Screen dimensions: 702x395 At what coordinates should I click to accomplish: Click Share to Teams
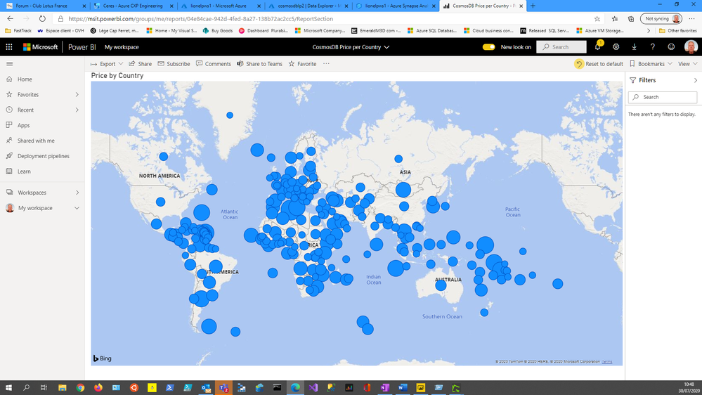tap(260, 63)
